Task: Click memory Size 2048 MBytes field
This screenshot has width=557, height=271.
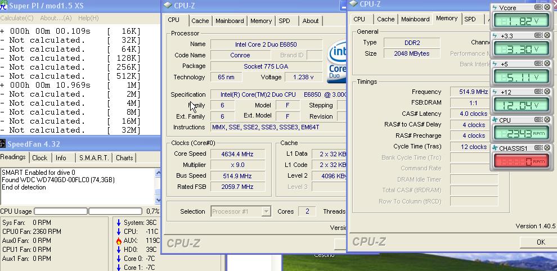Action: [412, 53]
